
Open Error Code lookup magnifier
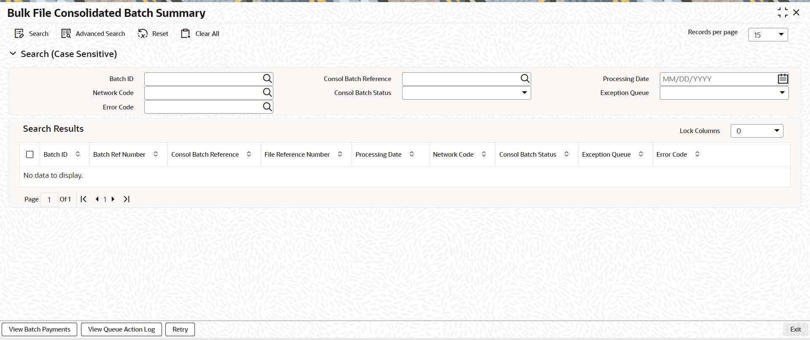[x=267, y=107]
